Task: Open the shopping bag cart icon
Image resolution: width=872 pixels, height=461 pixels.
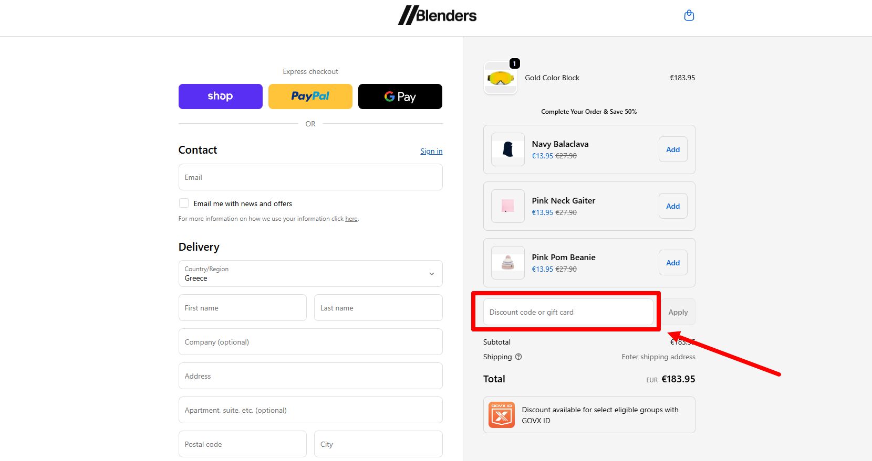Action: click(x=689, y=16)
